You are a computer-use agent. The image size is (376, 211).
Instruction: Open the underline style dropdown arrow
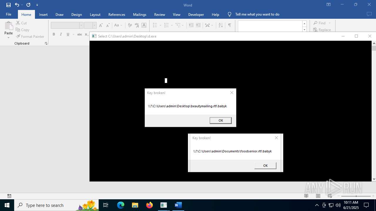coord(73,34)
